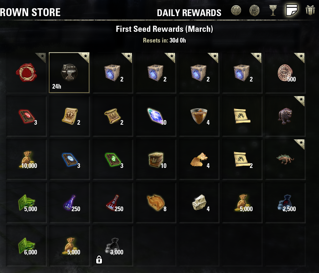Open the daily rewards page icon

click(x=292, y=10)
